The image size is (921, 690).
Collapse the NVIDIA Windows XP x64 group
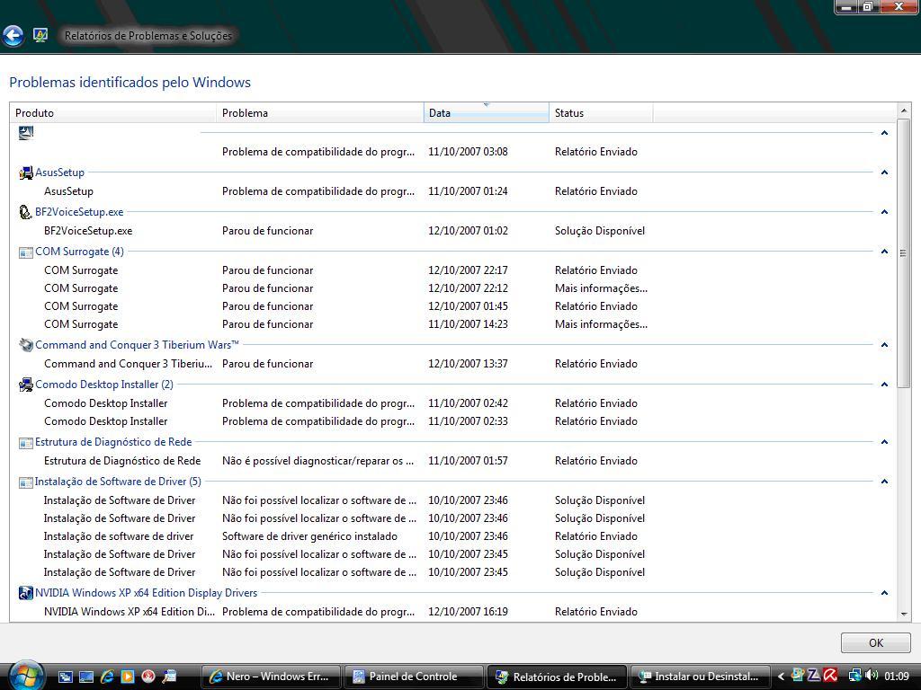pyautogui.click(x=884, y=593)
